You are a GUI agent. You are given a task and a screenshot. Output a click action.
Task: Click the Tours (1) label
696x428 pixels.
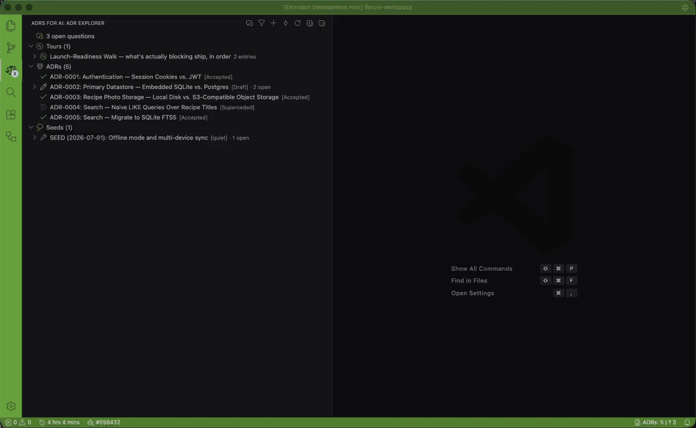click(x=58, y=46)
